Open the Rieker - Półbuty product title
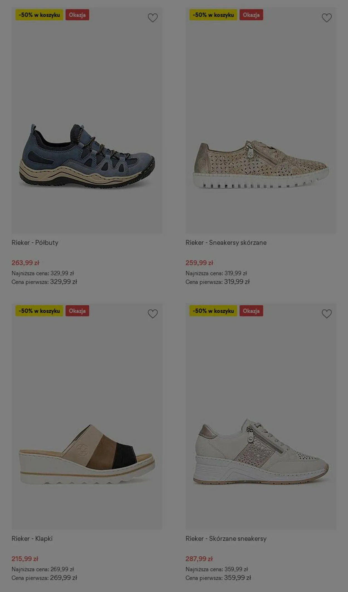The width and height of the screenshot is (348, 592). coord(35,243)
